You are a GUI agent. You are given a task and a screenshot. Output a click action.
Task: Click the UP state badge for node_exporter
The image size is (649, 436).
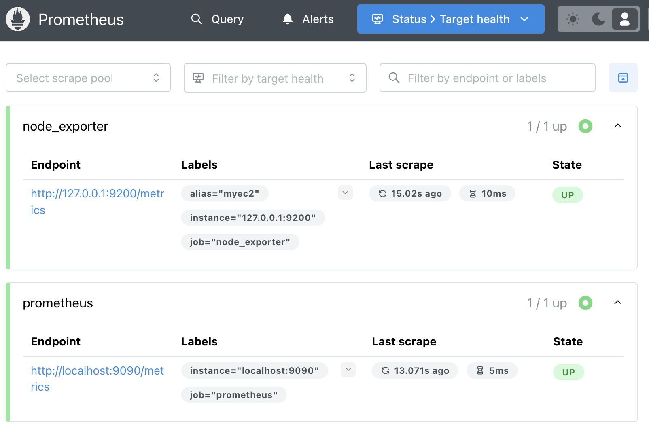coord(568,195)
